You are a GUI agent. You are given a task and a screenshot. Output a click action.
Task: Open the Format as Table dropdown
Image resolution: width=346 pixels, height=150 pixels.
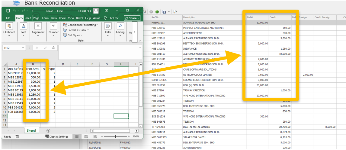tap(78, 30)
